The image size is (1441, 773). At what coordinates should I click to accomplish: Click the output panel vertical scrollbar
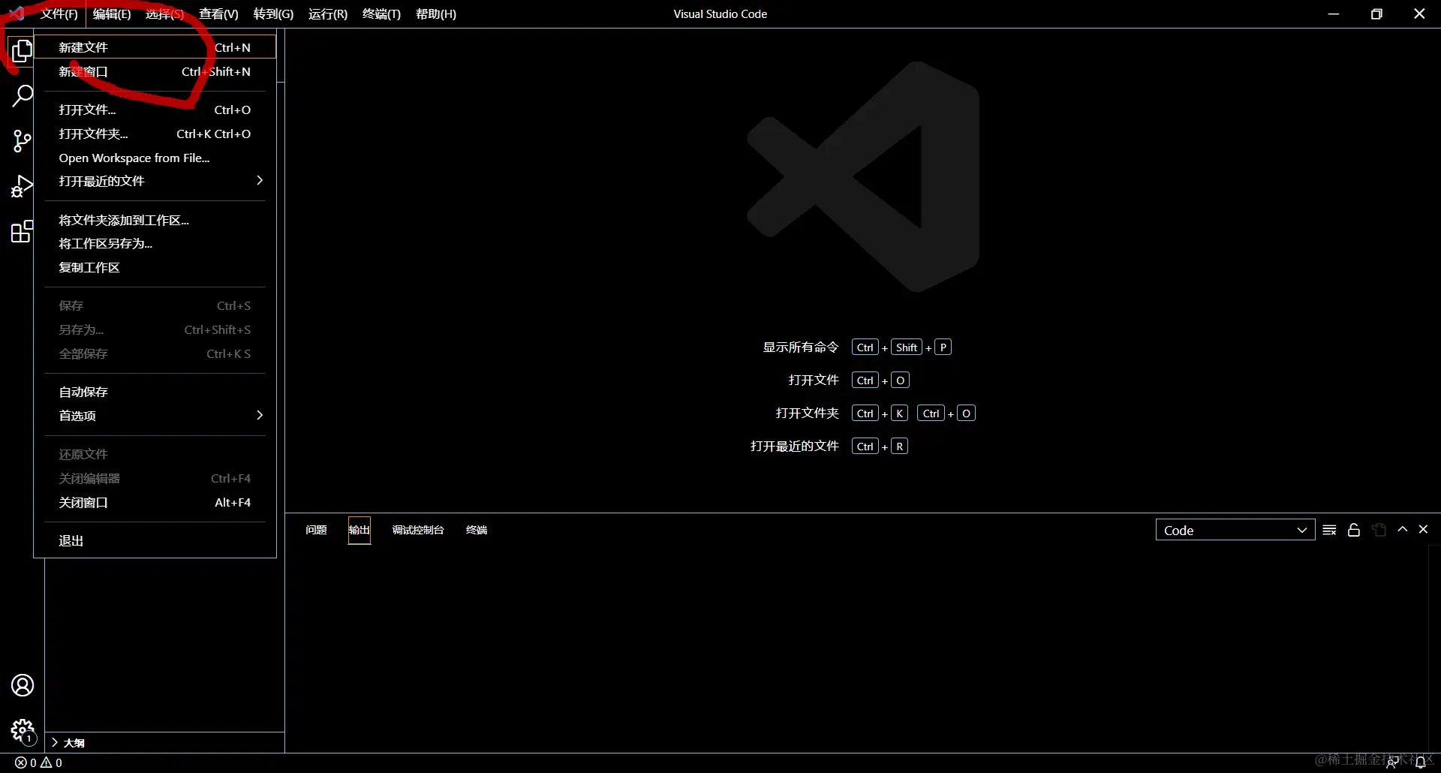[1434, 648]
